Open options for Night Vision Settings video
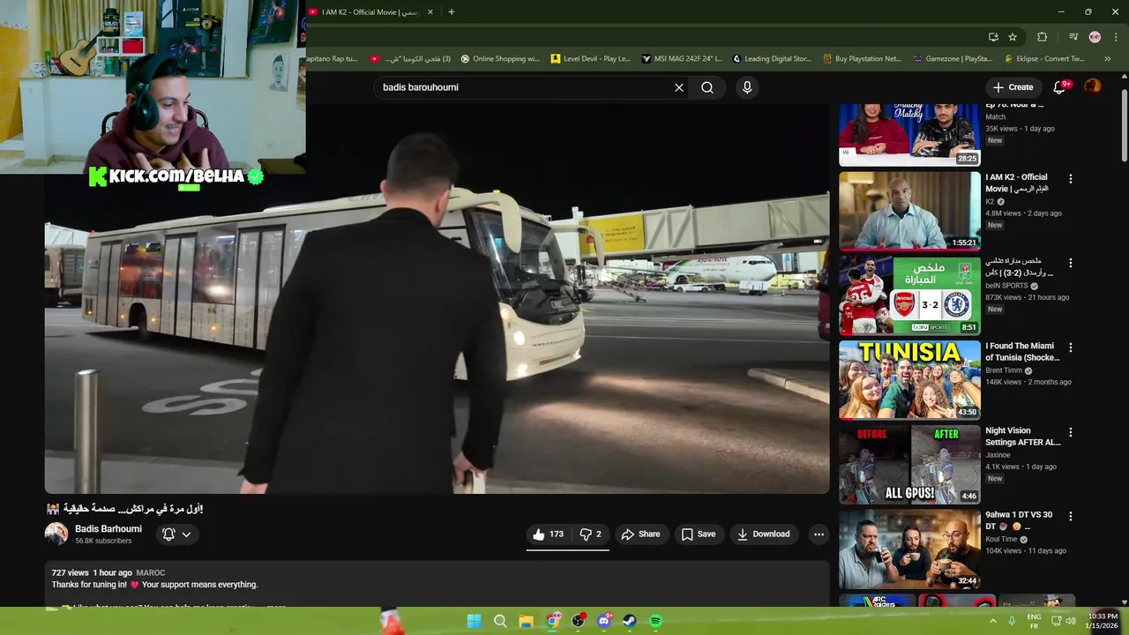1129x635 pixels. pyautogui.click(x=1071, y=432)
